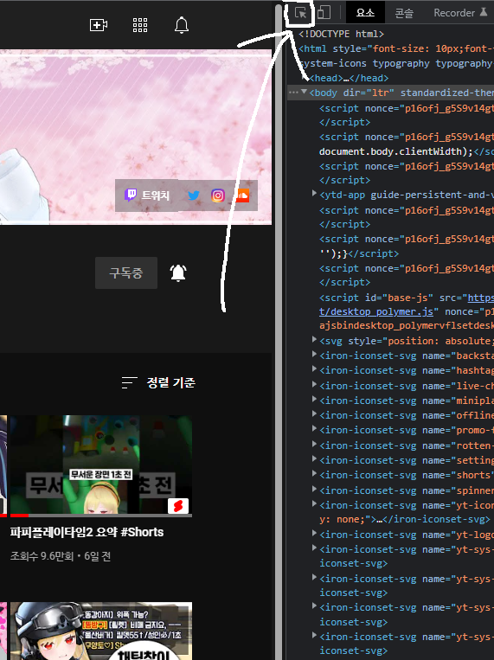
Task: Expand the iron-iconset-svg name="spinner…" node
Action: tap(314, 489)
